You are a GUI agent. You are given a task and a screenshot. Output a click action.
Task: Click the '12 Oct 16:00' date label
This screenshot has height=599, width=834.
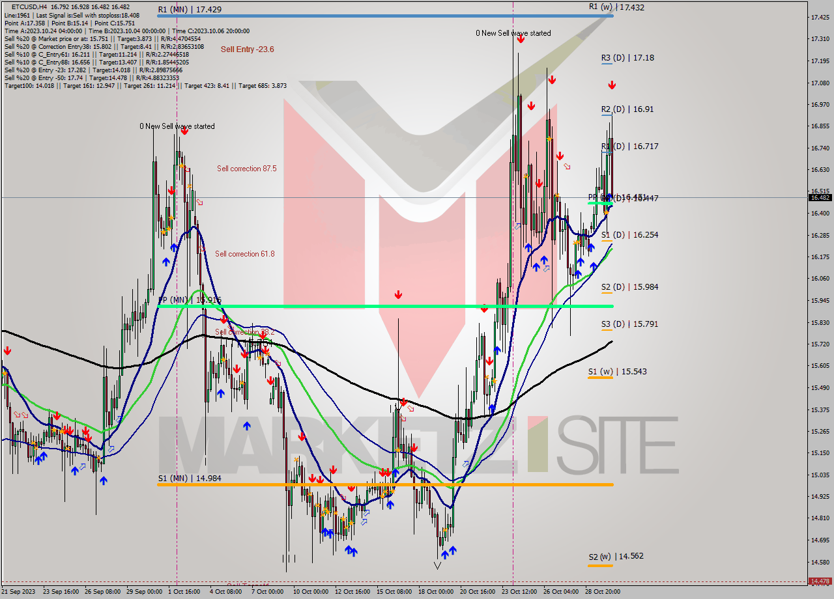tap(352, 592)
